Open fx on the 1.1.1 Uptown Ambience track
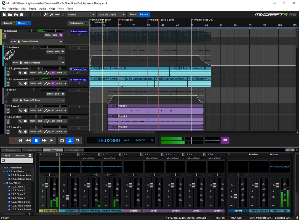This screenshot has height=220, width=299. click(54, 73)
